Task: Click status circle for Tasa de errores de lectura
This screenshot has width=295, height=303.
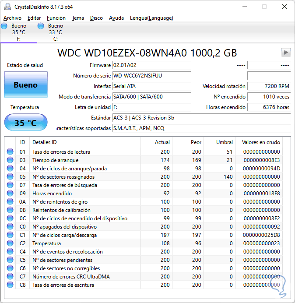Action: 10,151
